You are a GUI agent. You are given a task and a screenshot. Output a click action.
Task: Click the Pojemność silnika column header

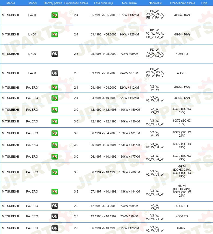pos(76,3)
